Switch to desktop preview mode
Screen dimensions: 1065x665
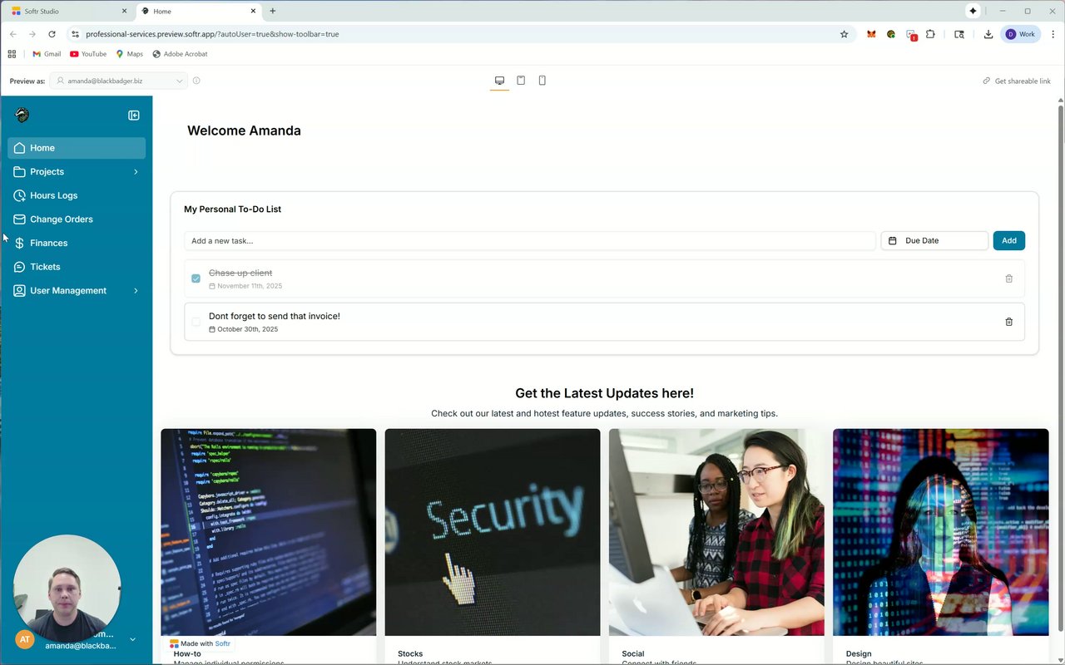(499, 81)
